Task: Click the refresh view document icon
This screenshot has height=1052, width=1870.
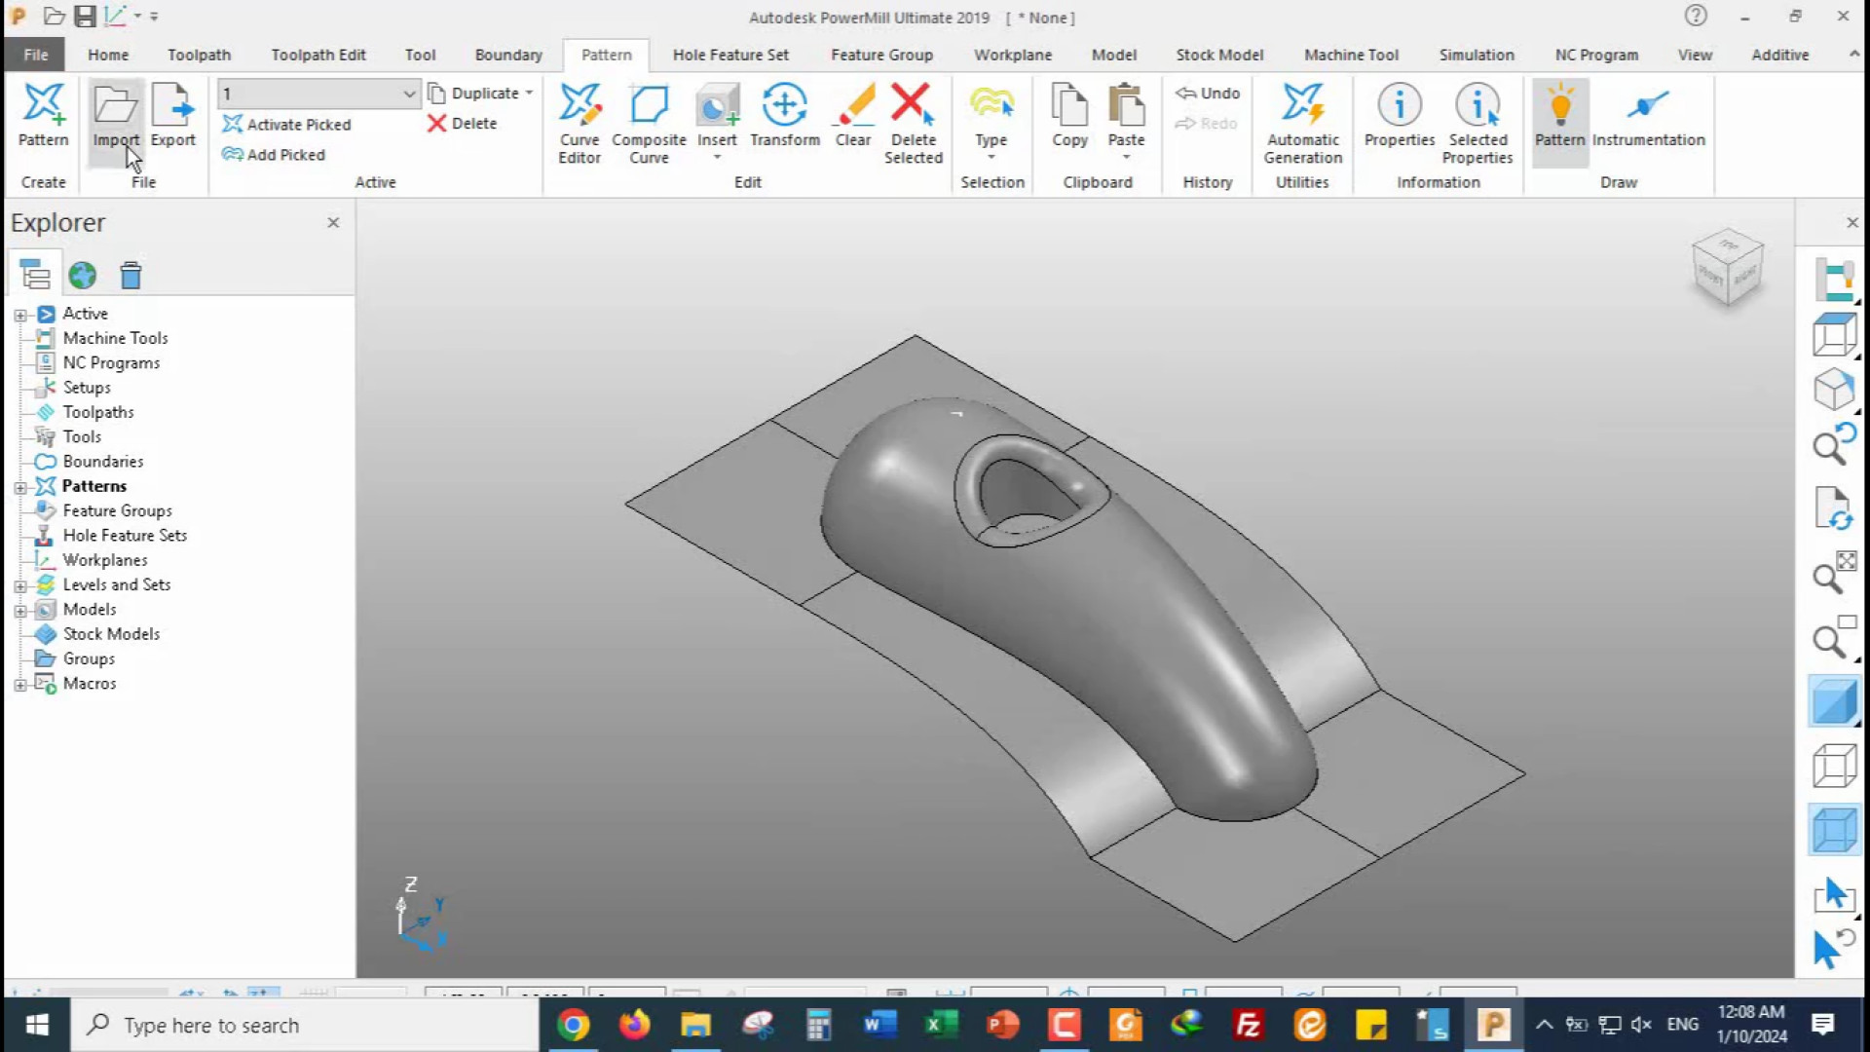Action: tap(1835, 508)
